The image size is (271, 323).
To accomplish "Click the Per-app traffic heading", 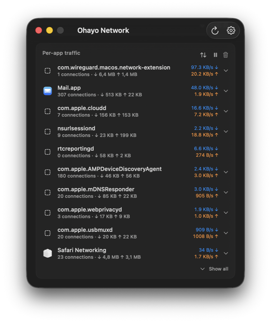I will 61,53.
